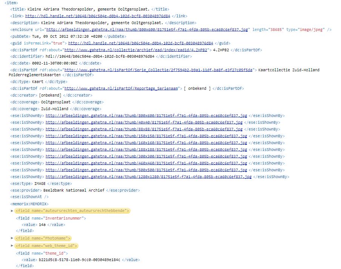Image resolution: width=341 pixels, height=269 pixels.
Task: Open the guid permalink URL
Action: pos(141,43)
